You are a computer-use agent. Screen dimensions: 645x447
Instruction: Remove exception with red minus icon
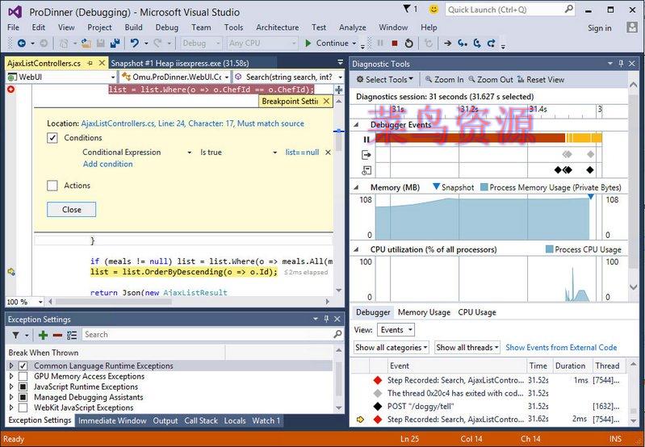tap(57, 335)
